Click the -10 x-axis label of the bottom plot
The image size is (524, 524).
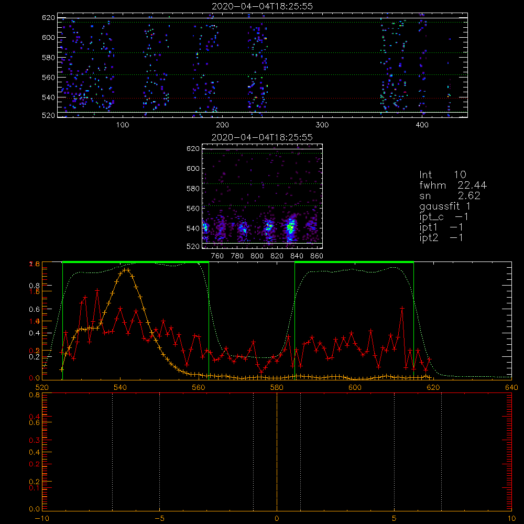coord(42,519)
